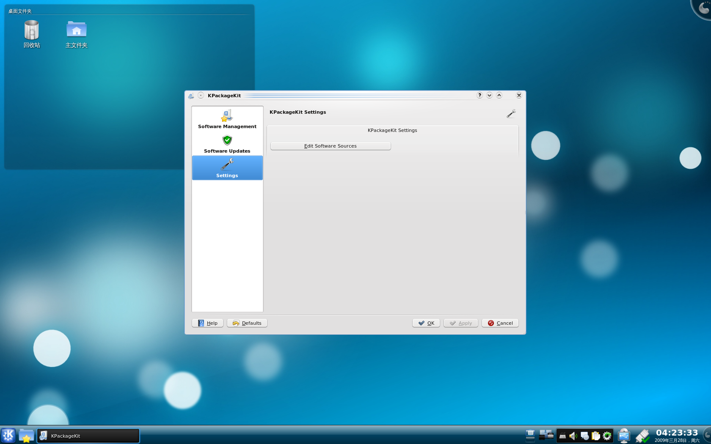Cancel the KPackageKit dialog

500,323
